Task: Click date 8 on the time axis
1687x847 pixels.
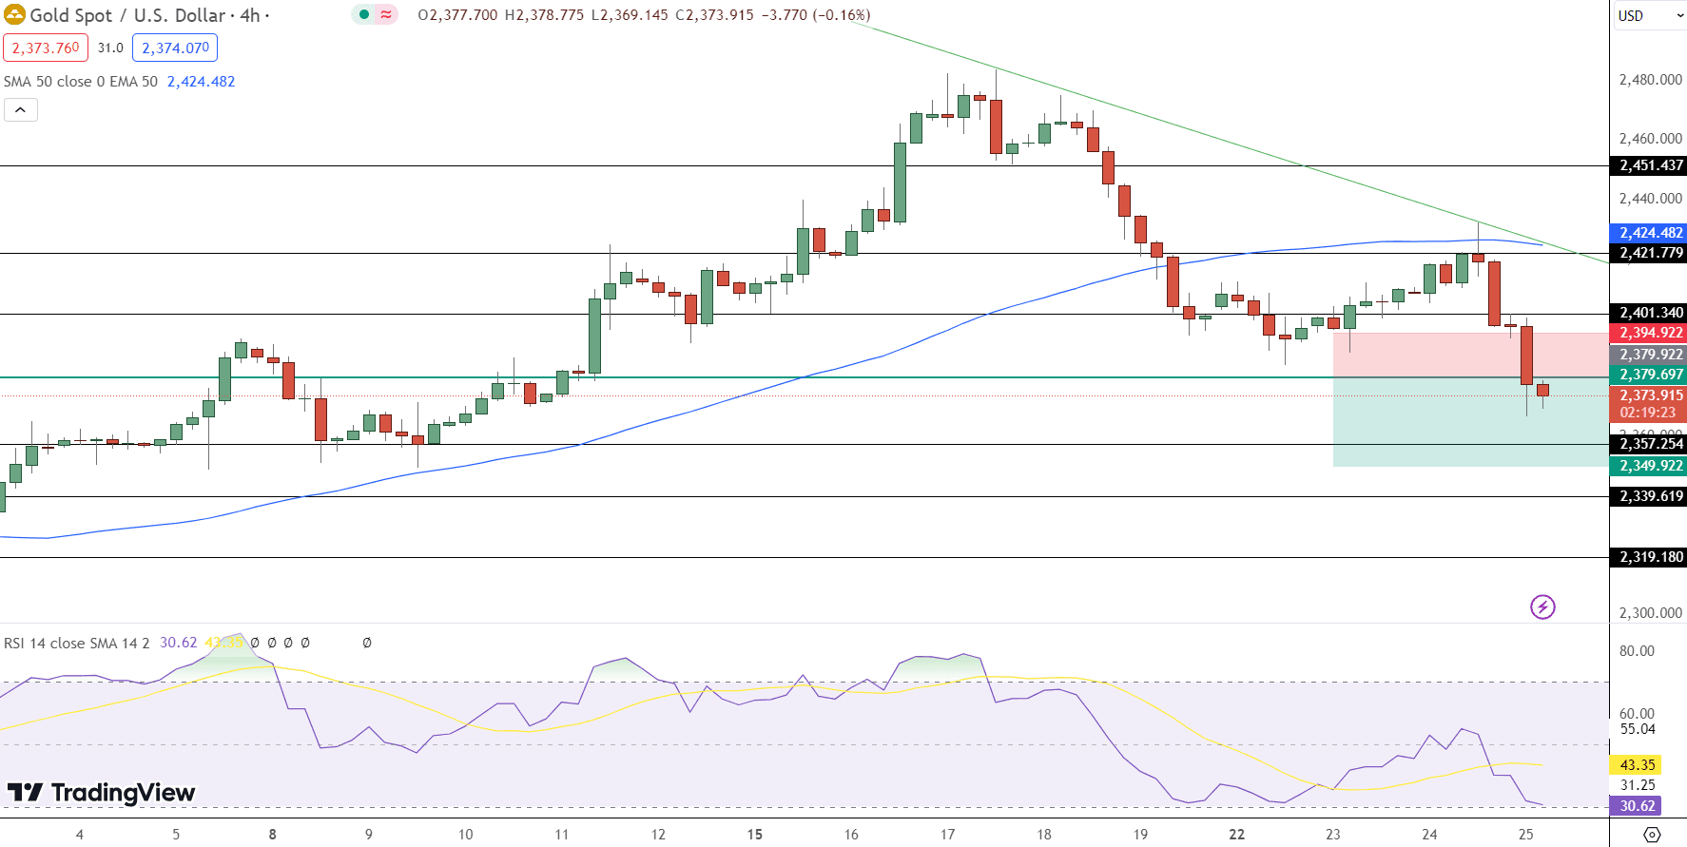Action: [272, 835]
